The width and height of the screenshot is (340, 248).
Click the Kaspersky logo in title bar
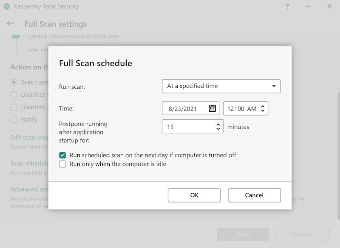7,6
